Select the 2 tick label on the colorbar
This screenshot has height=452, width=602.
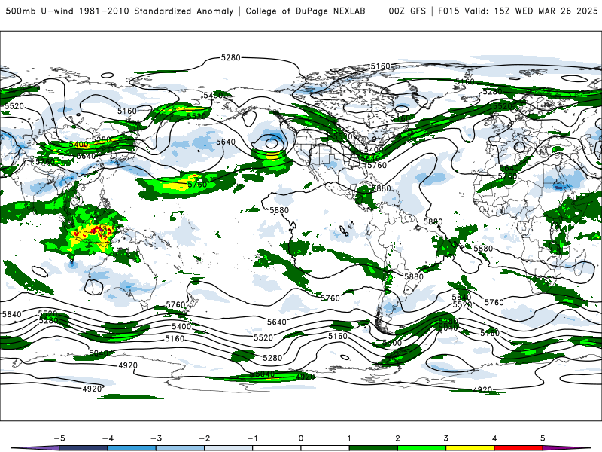point(397,438)
